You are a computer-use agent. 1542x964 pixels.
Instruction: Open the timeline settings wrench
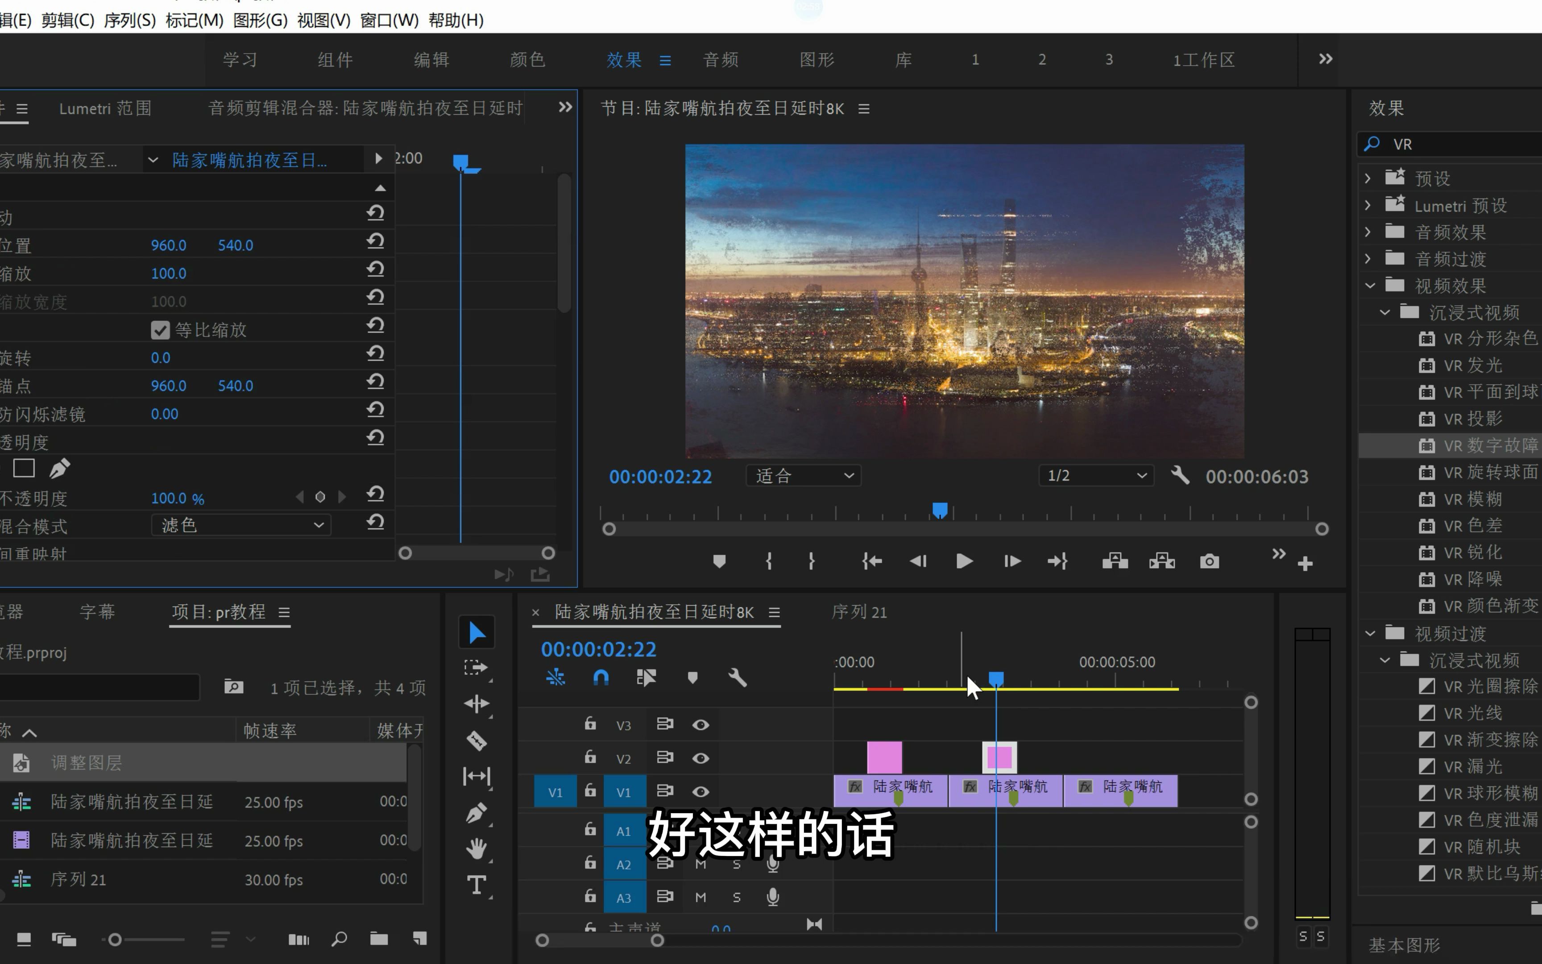pyautogui.click(x=737, y=678)
